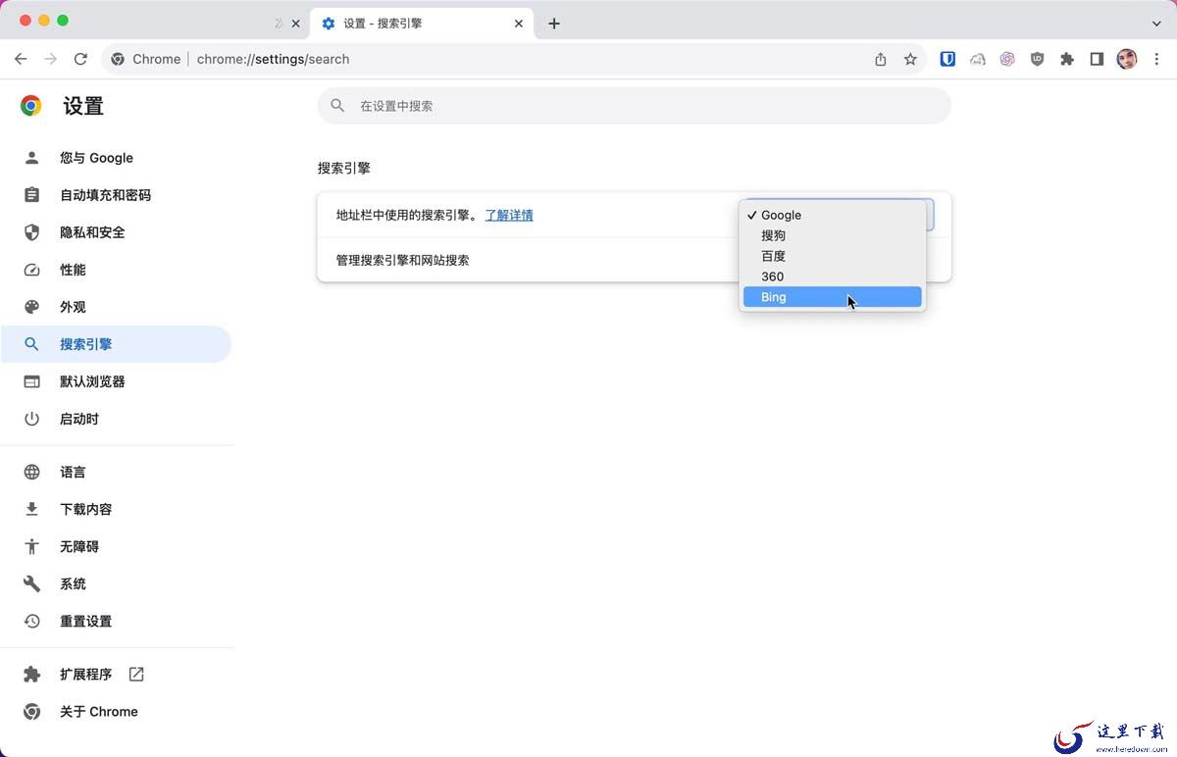
Task: Click the Chrome logo beside 设置
Action: [31, 106]
